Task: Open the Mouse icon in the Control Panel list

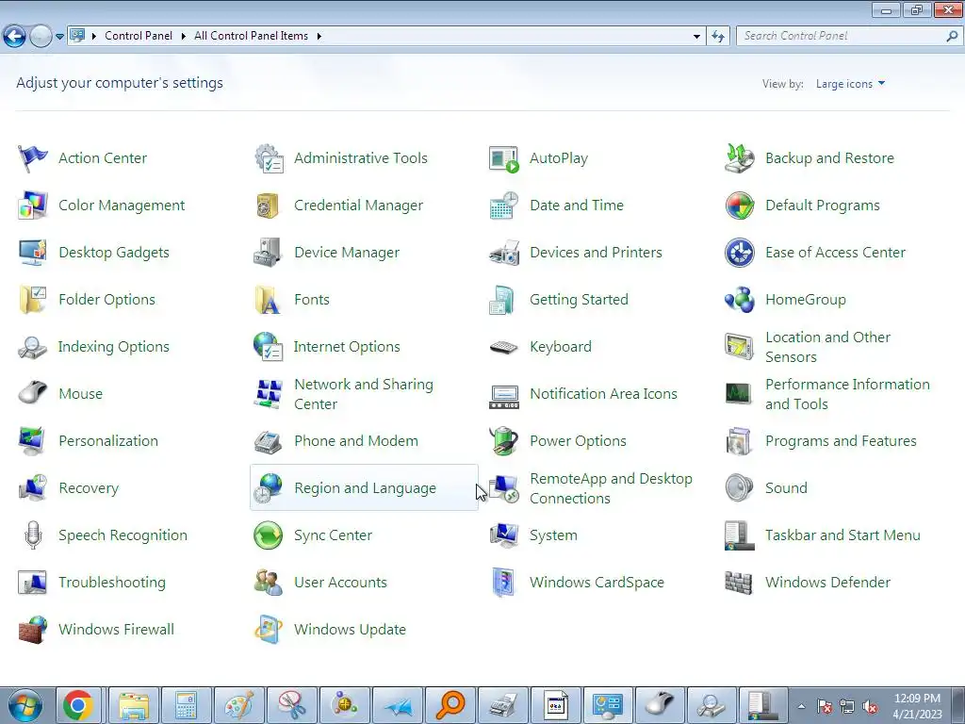Action: pos(32,392)
